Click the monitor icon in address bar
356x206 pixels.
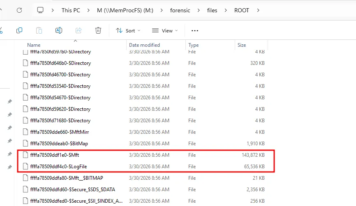point(40,10)
